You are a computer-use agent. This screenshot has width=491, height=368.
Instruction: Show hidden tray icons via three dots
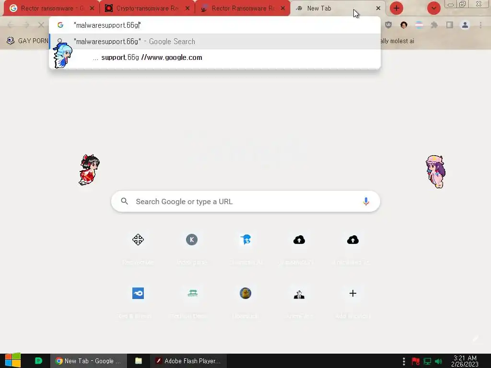coord(404,361)
